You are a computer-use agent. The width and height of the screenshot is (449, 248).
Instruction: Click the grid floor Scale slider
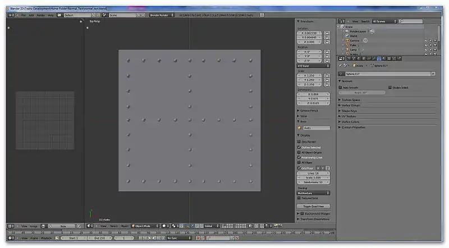pyautogui.click(x=313, y=179)
